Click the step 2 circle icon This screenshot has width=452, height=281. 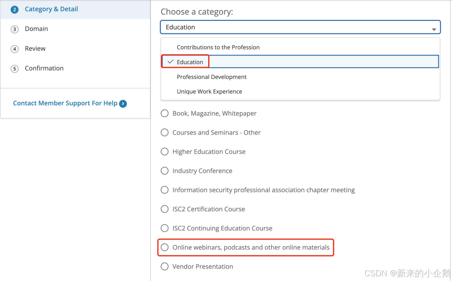tap(14, 9)
